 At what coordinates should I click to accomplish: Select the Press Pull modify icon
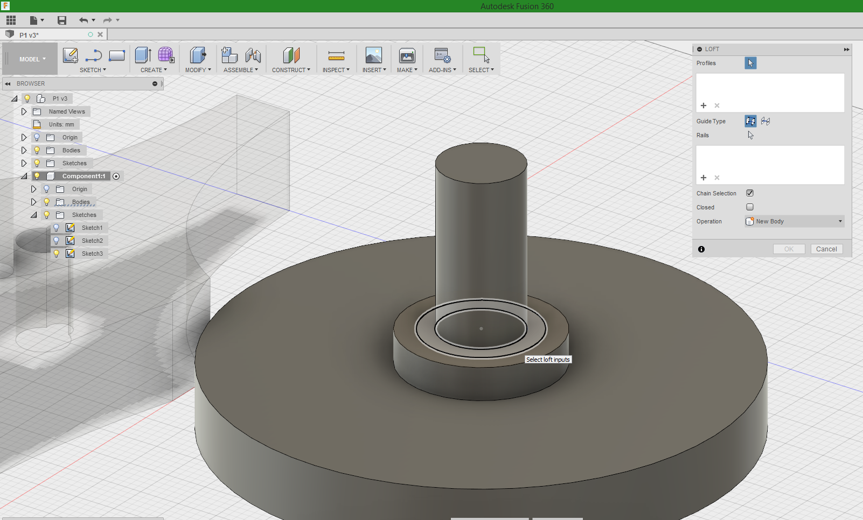coord(198,55)
